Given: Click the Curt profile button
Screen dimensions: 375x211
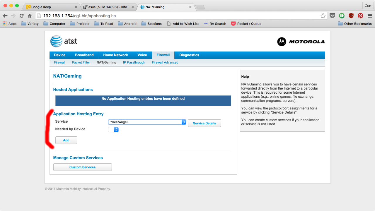Looking at the screenshot, I should [x=368, y=6].
